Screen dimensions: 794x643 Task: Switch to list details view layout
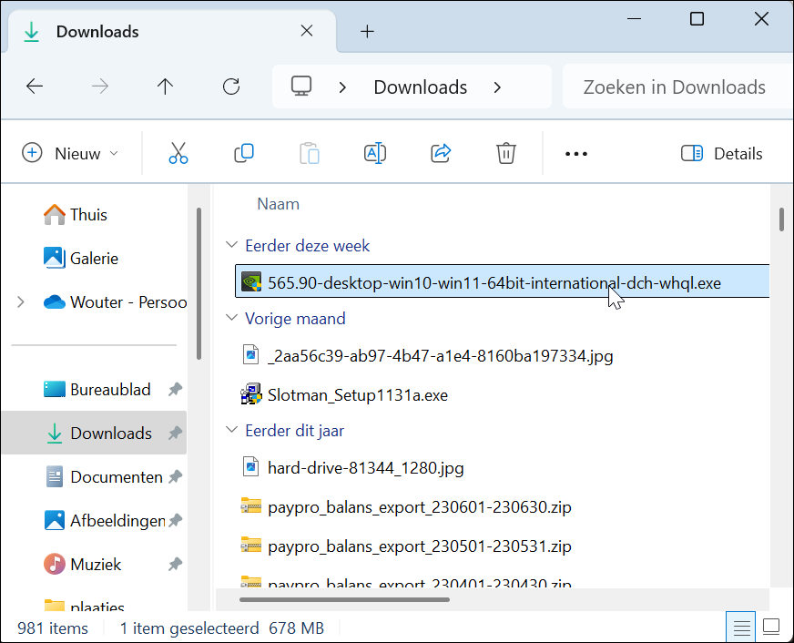coord(742,628)
